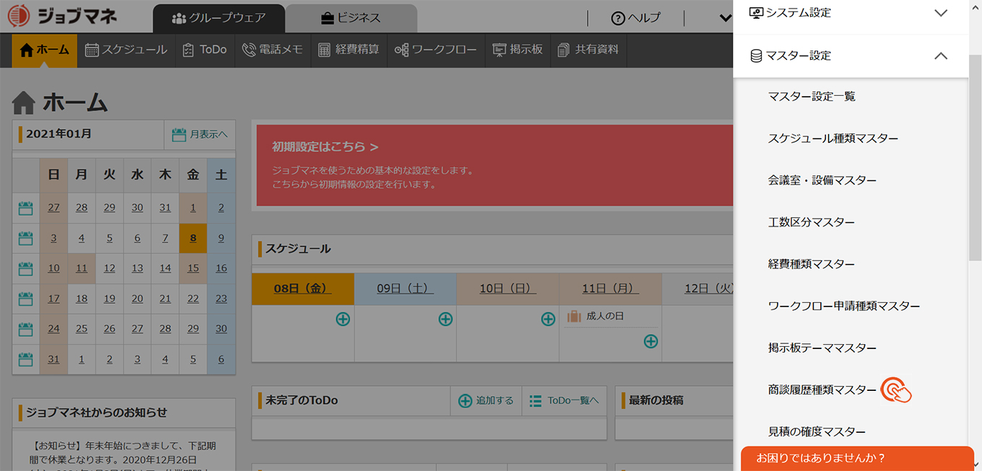982x471 pixels.
Task: Click the vertical scrollbar on side menu
Action: pyautogui.click(x=975, y=159)
